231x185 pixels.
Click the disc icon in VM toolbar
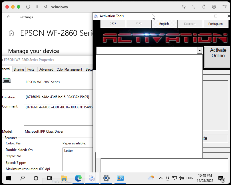214,7
